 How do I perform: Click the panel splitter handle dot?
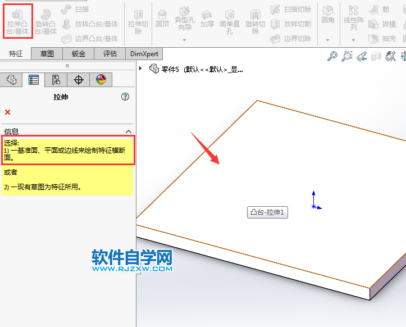coord(67,66)
